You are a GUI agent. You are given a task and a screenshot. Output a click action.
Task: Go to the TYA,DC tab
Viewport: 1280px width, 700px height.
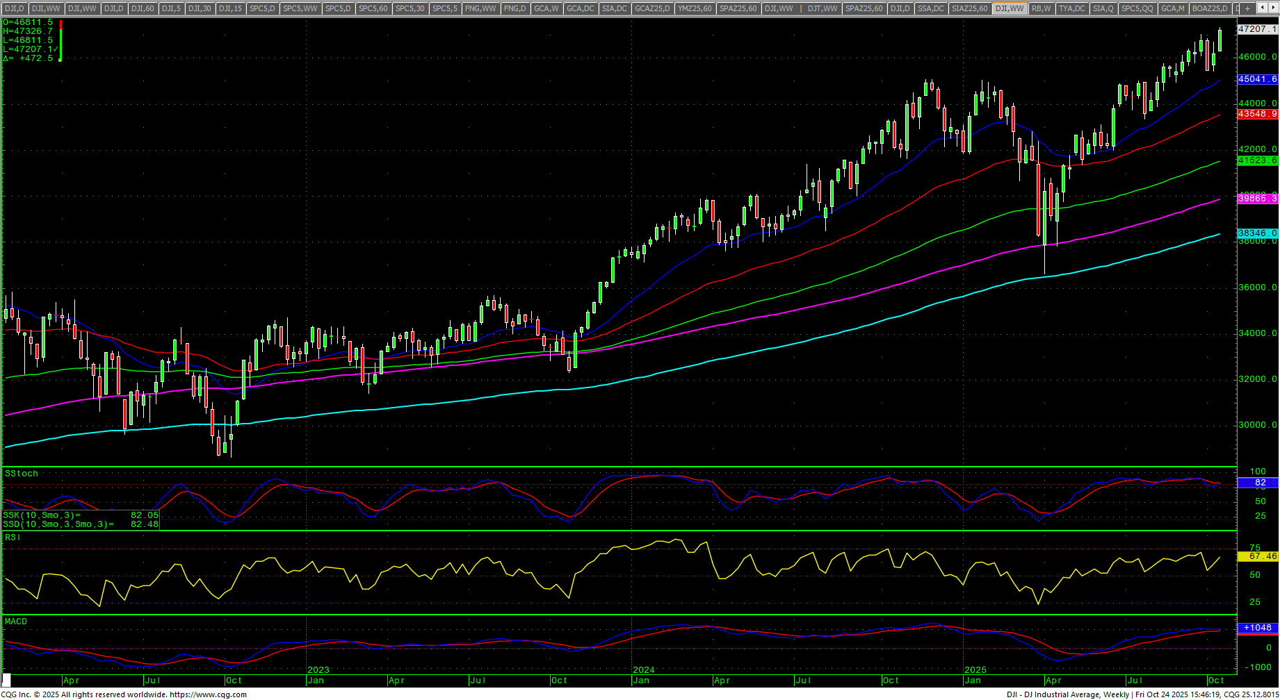pyautogui.click(x=1071, y=8)
